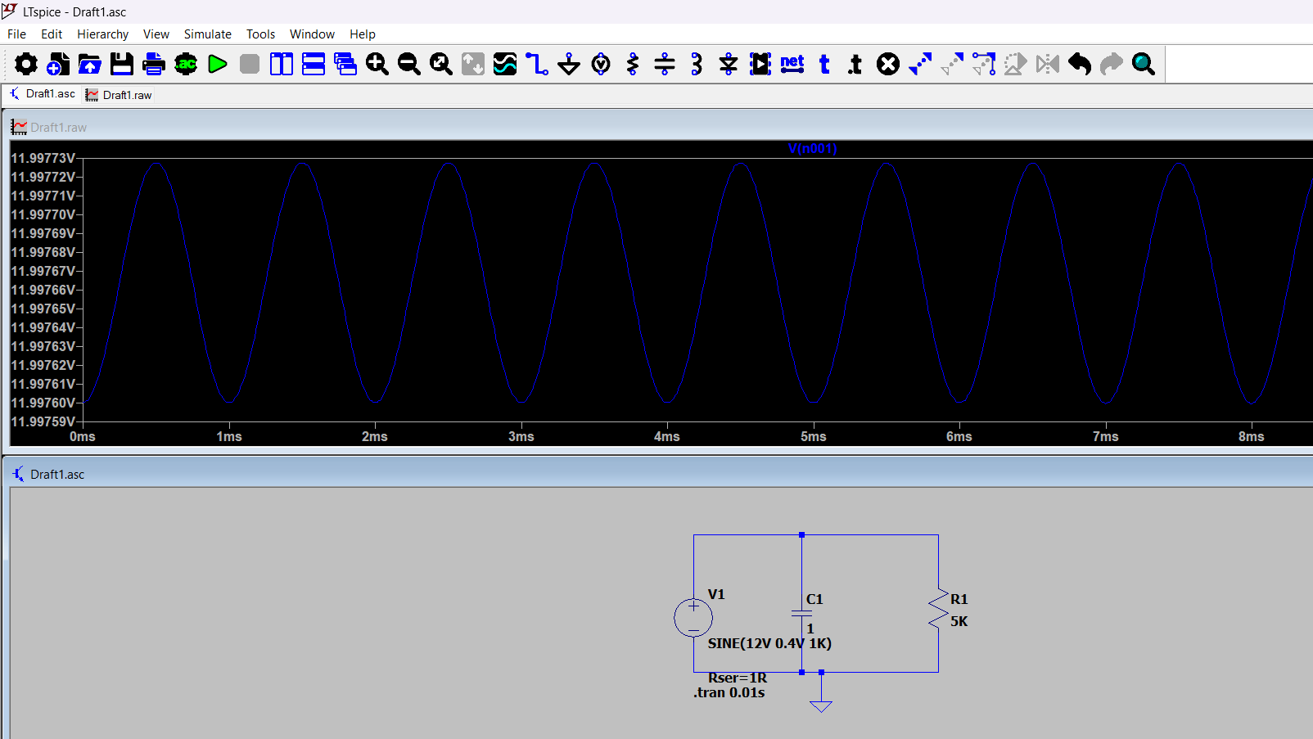Image resolution: width=1313 pixels, height=739 pixels.
Task: Click the SINE(12V 0.4V 1K) source value
Action: tap(769, 643)
